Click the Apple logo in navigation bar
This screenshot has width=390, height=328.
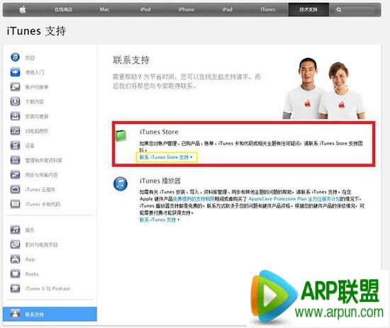click(x=23, y=10)
